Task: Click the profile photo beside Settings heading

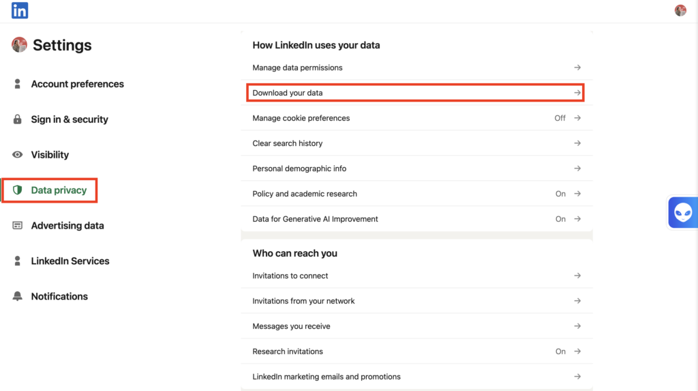Action: (x=19, y=44)
